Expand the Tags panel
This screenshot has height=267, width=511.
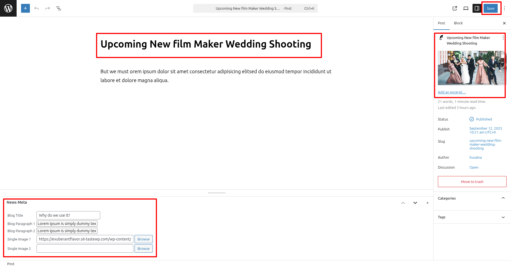pyautogui.click(x=503, y=217)
